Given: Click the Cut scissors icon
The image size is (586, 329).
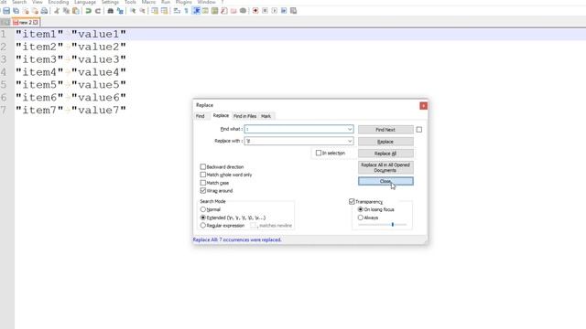Looking at the screenshot, I should pyautogui.click(x=57, y=11).
